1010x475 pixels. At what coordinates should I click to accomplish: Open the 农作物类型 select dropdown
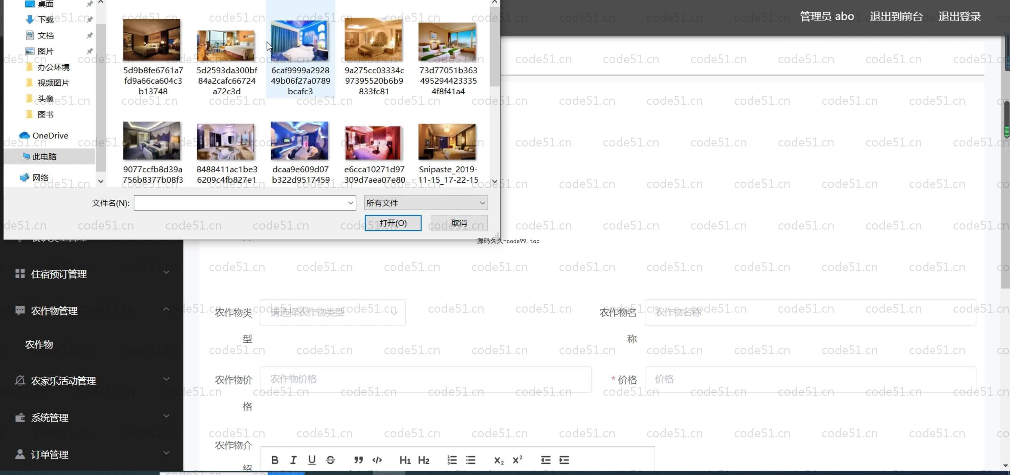click(333, 312)
